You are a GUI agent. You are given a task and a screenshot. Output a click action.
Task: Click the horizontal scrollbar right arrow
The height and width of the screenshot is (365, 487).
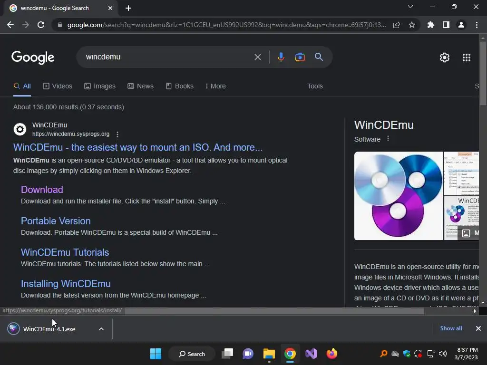475,311
